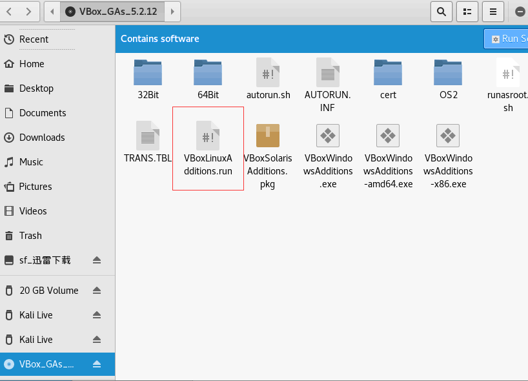The height and width of the screenshot is (381, 528).
Task: Click the path bar left scroll arrow
Action: pyautogui.click(x=52, y=12)
